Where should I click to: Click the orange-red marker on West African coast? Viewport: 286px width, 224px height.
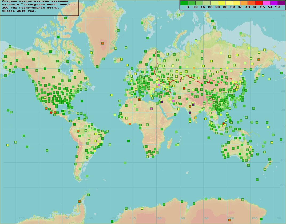point(130,124)
